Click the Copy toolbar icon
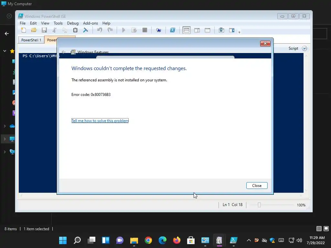The image size is (331, 248). [x=65, y=30]
